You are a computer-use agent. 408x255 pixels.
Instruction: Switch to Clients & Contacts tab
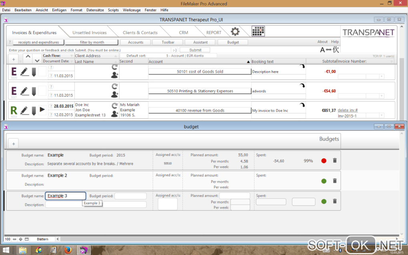pos(140,32)
